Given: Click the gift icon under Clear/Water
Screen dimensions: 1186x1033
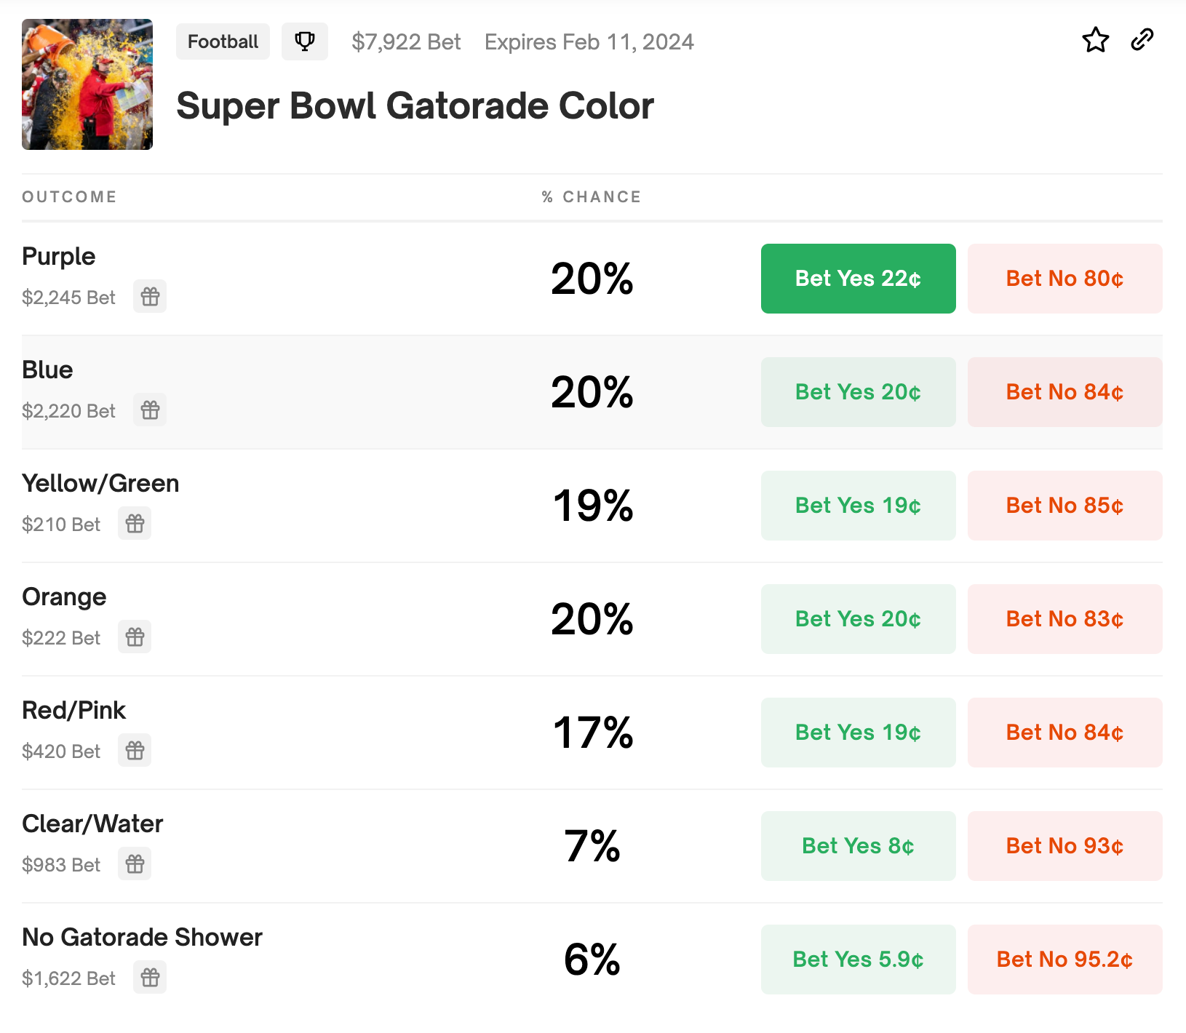Looking at the screenshot, I should click(x=135, y=864).
